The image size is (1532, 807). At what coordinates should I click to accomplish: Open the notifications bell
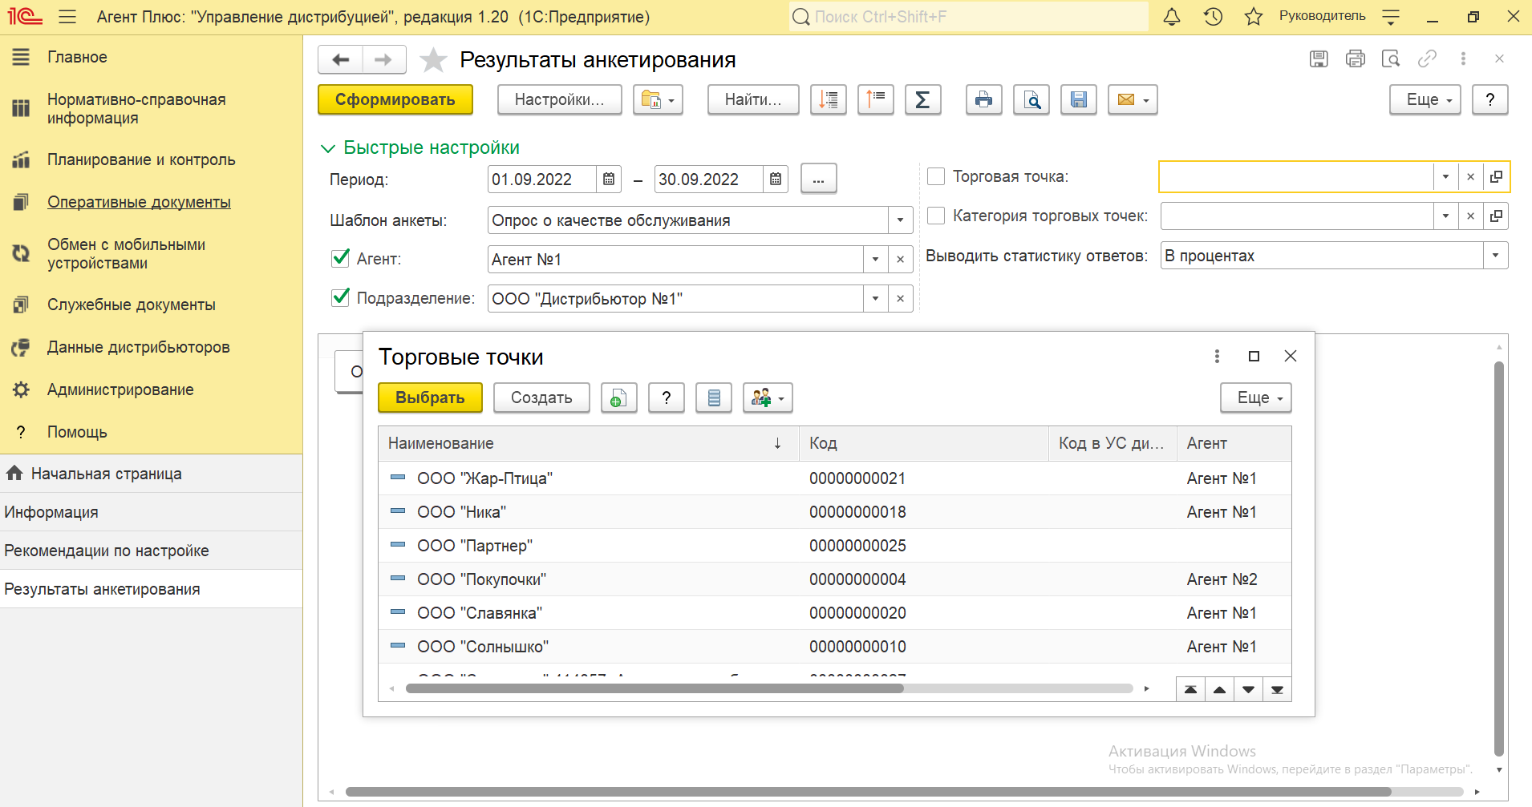(x=1172, y=17)
